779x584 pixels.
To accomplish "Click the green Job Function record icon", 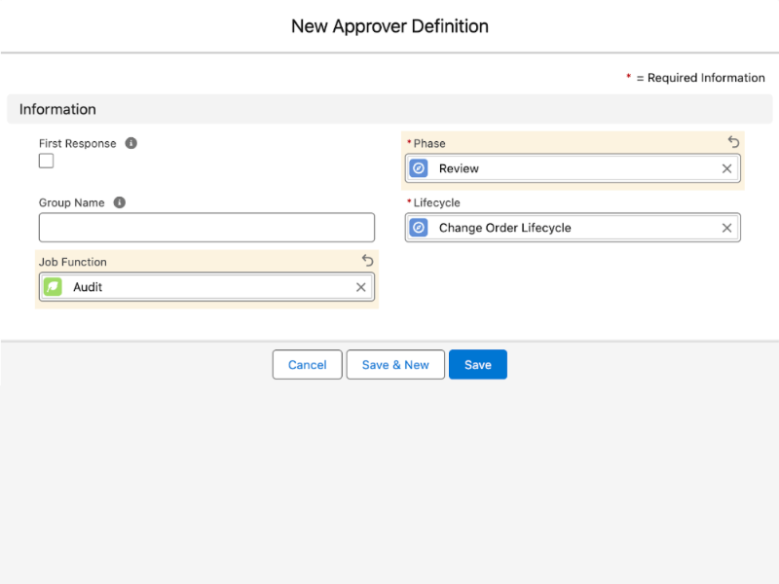I will click(x=53, y=287).
